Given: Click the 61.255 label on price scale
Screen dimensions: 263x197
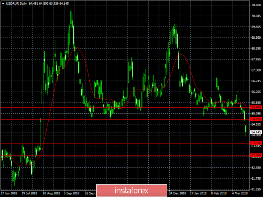Looking at the screenshot, I should (x=256, y=189).
